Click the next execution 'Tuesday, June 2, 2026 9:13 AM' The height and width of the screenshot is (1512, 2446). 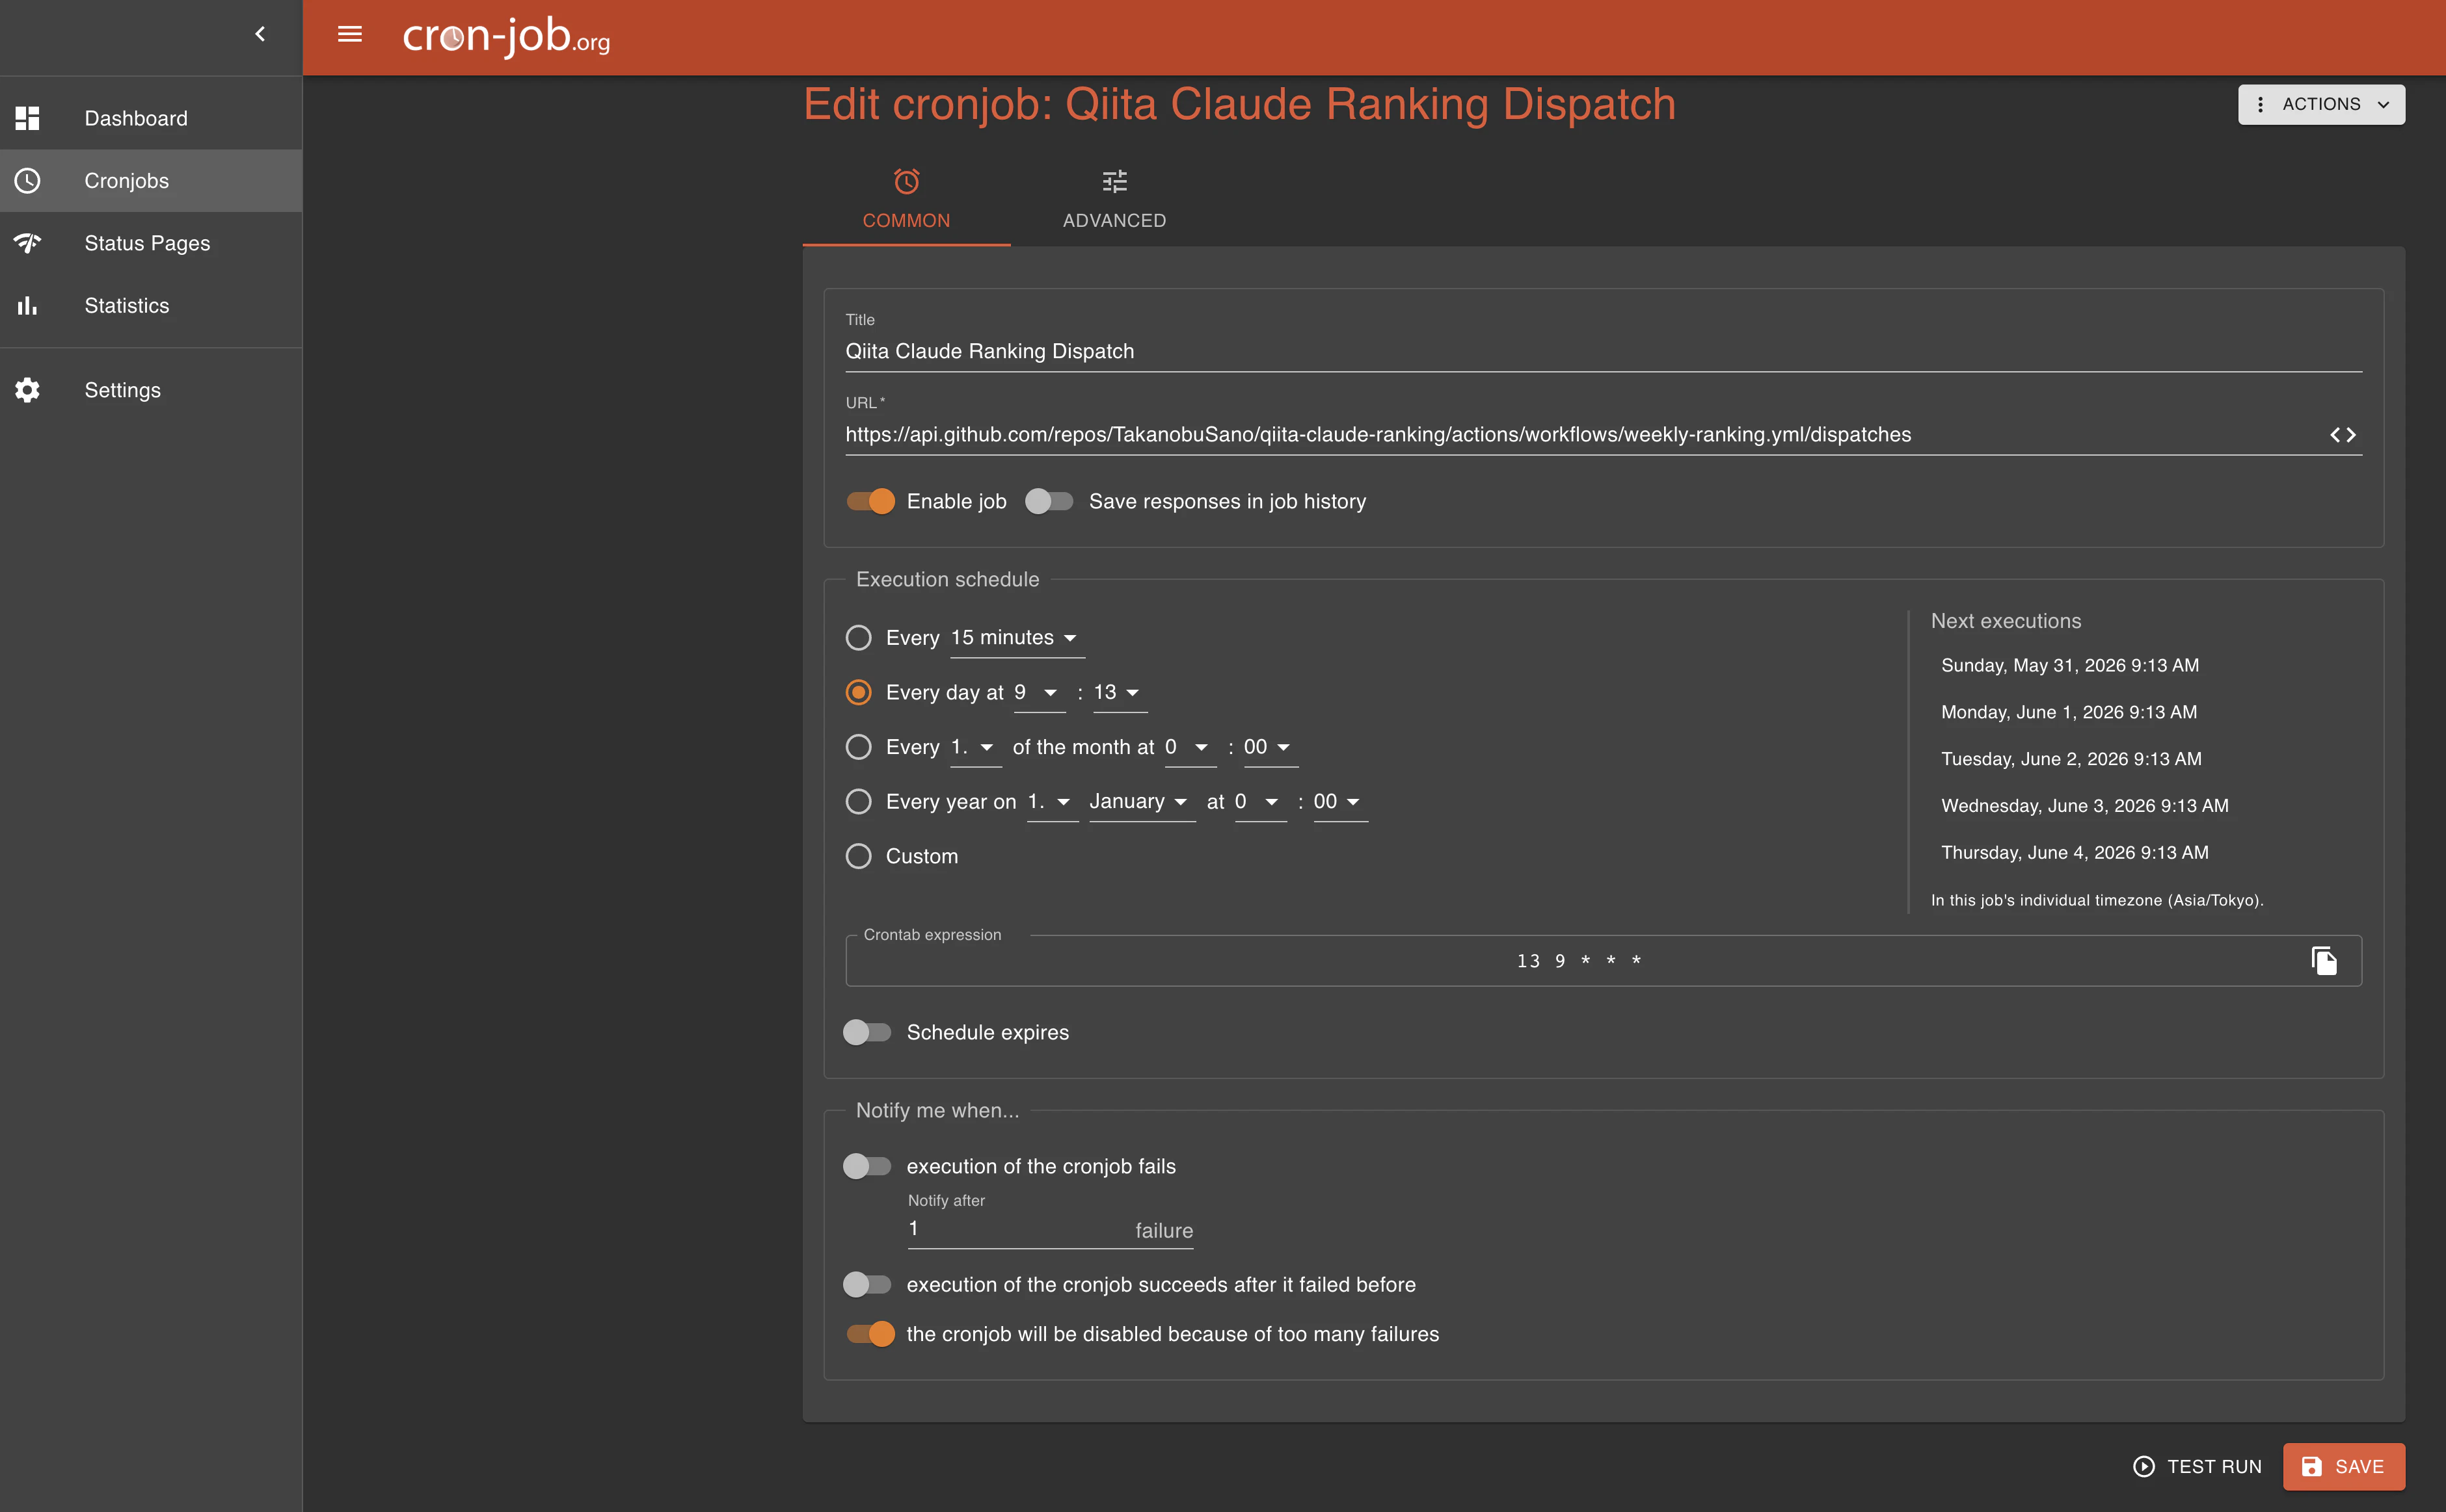click(x=2071, y=759)
